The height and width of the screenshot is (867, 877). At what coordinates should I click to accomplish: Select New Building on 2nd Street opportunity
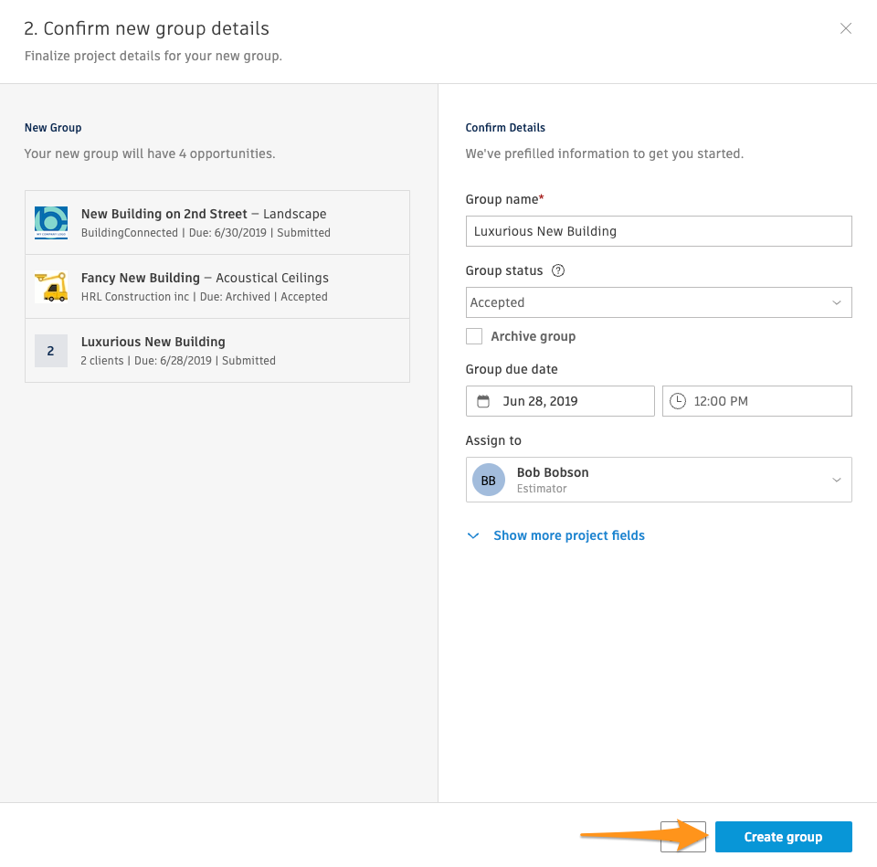[217, 222]
